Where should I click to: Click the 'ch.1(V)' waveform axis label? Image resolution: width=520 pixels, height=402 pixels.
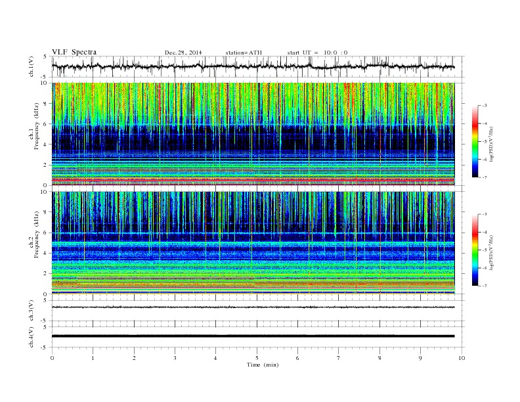point(32,67)
